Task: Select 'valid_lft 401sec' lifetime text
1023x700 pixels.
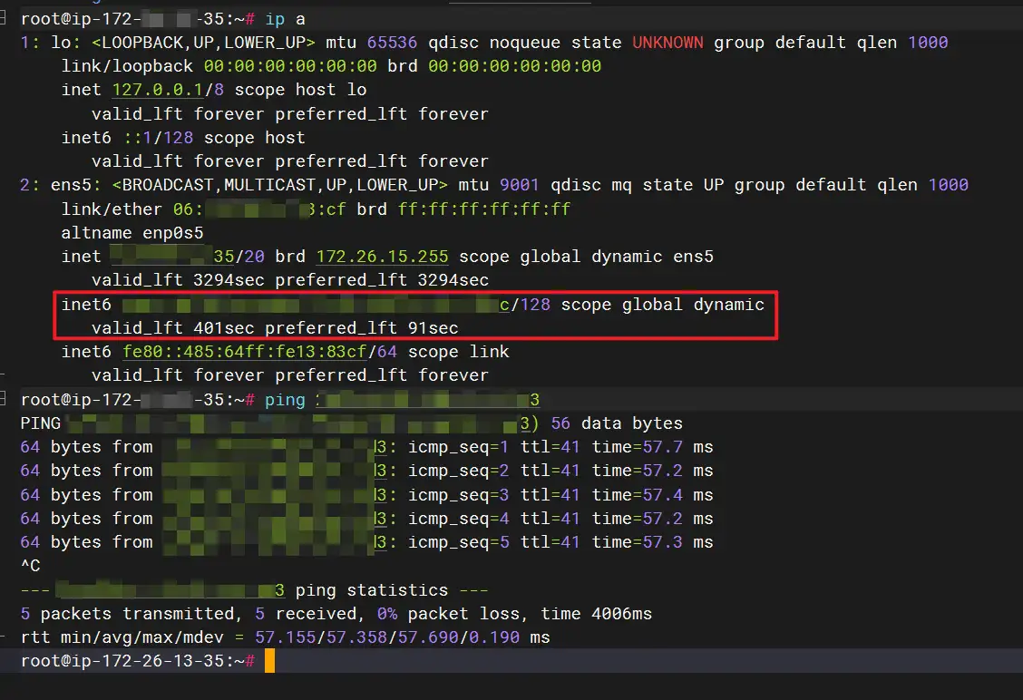Action: [173, 327]
